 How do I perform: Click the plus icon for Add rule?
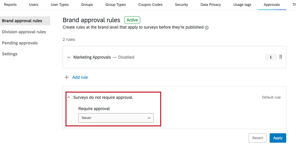[x=67, y=77]
